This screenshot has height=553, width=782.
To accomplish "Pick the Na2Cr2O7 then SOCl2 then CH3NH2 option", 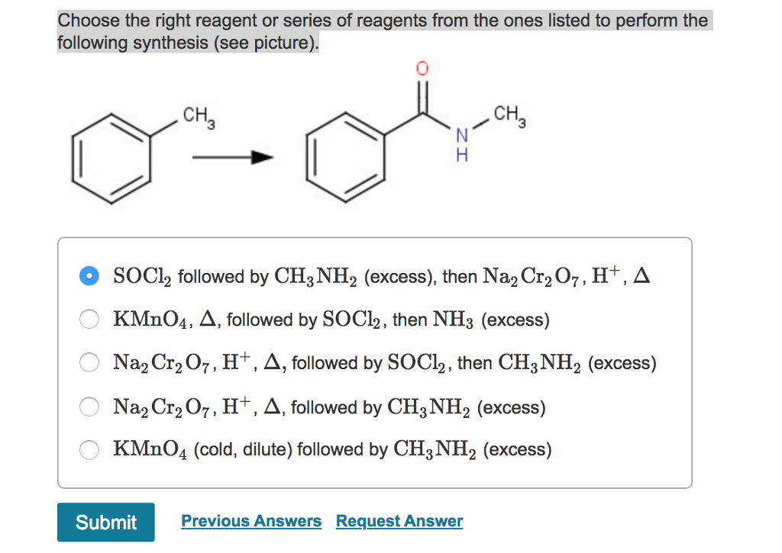I will pos(89,362).
